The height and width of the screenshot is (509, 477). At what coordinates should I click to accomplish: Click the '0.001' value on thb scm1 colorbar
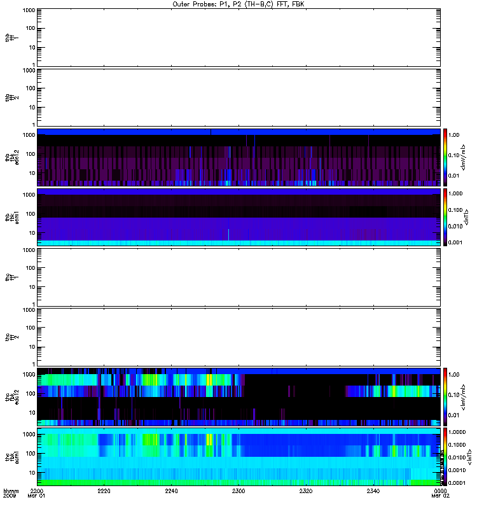click(455, 242)
